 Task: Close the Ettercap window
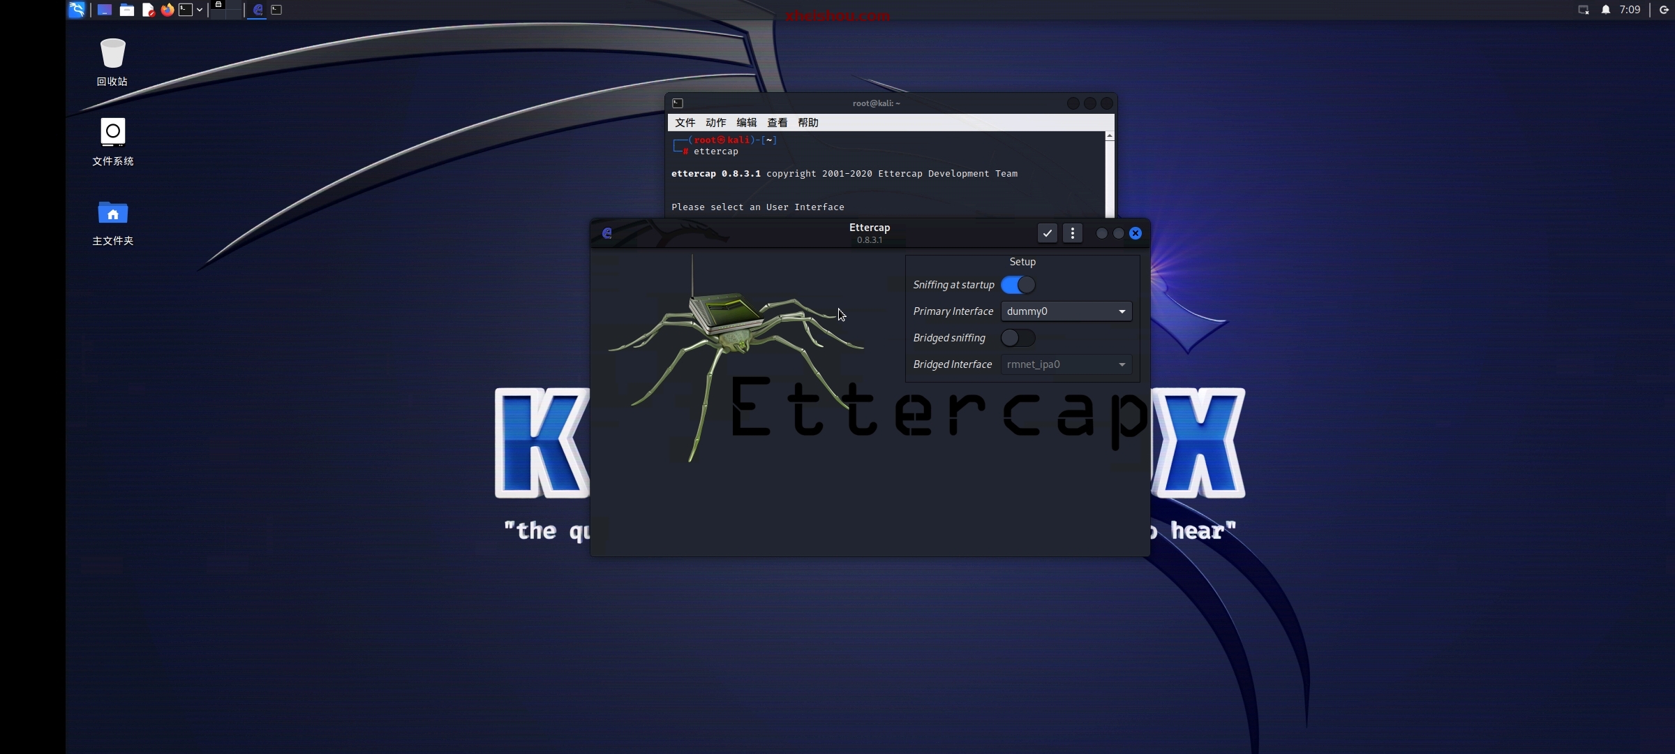tap(1136, 233)
